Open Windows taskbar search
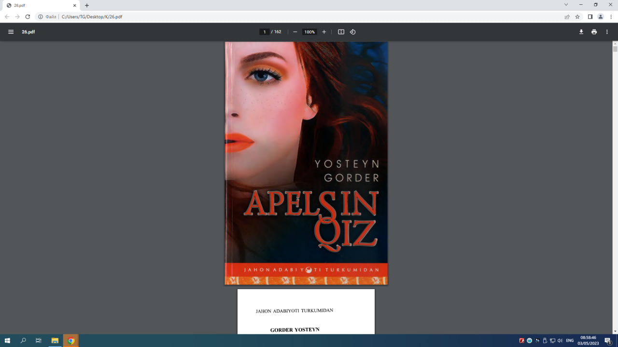Viewport: 618px width, 347px height. pyautogui.click(x=23, y=341)
